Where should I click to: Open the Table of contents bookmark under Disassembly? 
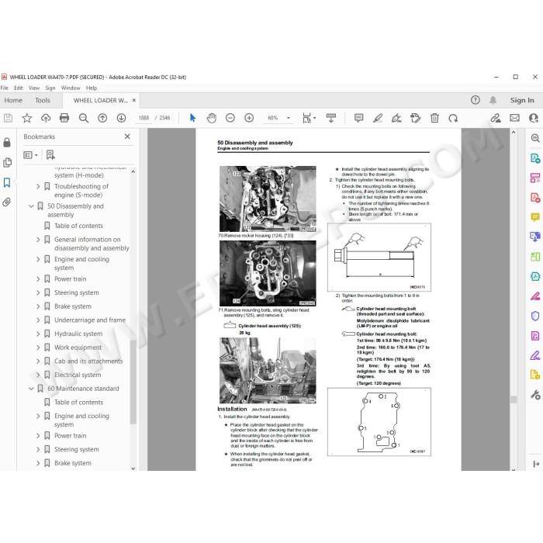pos(78,226)
